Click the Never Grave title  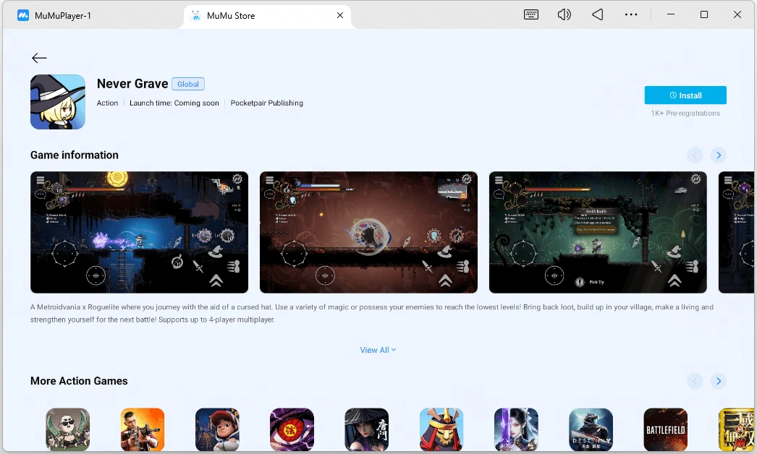(x=132, y=83)
